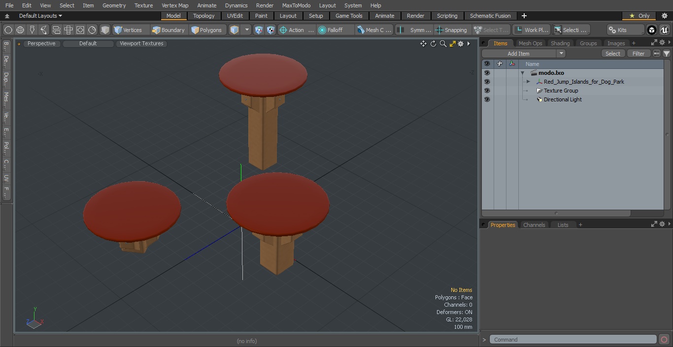Click the Properties panel gear icon
This screenshot has width=673, height=347.
(662, 224)
